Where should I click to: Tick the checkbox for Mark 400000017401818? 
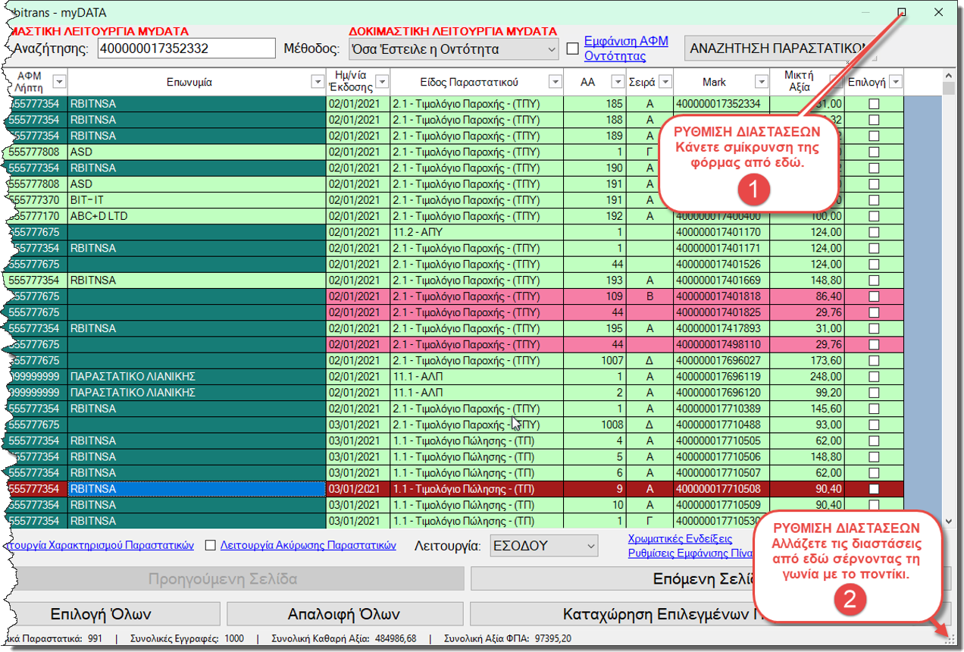[x=874, y=296]
